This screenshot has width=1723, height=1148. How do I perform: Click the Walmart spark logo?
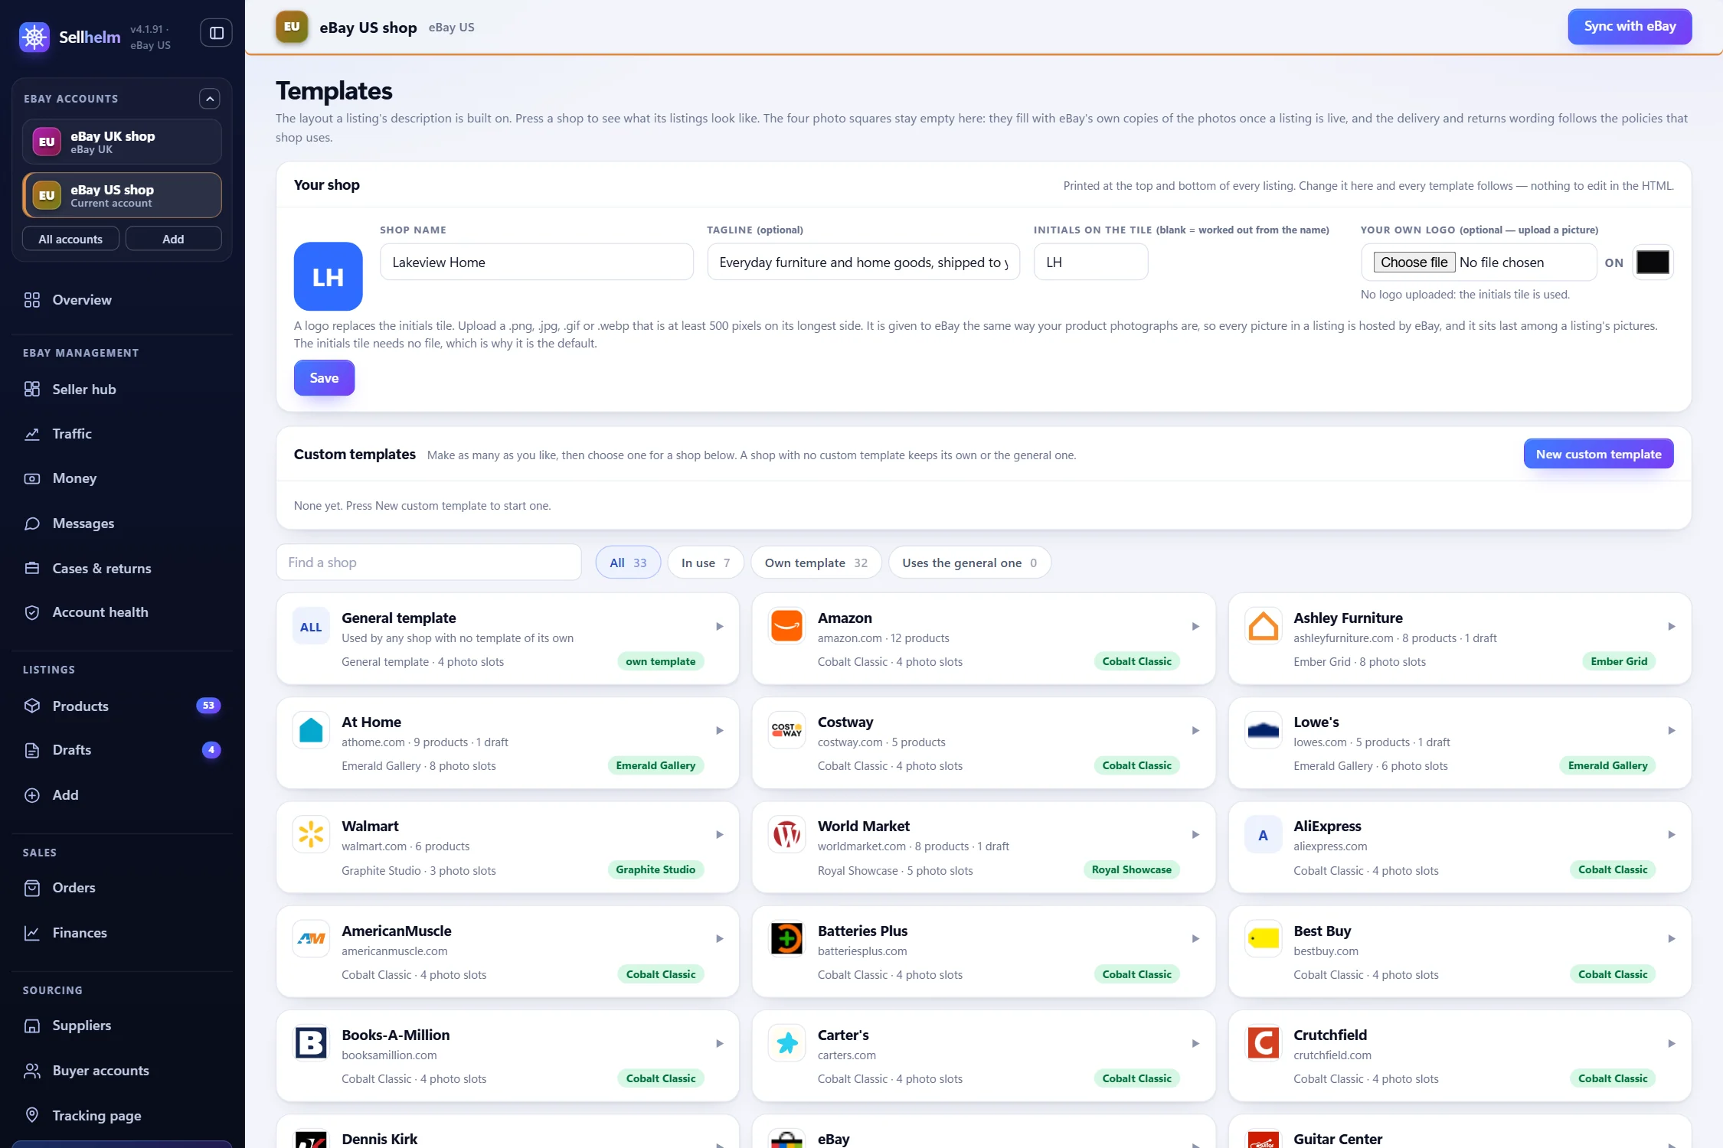tap(311, 834)
